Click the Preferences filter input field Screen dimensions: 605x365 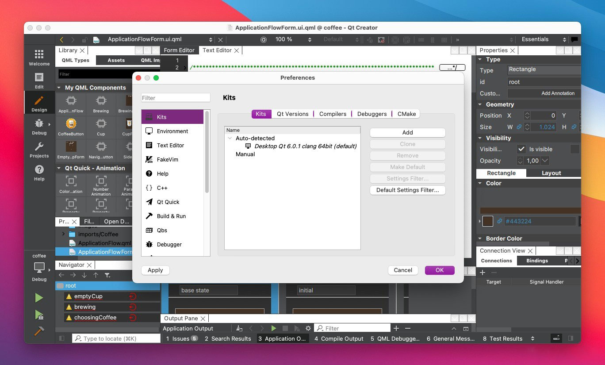(176, 98)
